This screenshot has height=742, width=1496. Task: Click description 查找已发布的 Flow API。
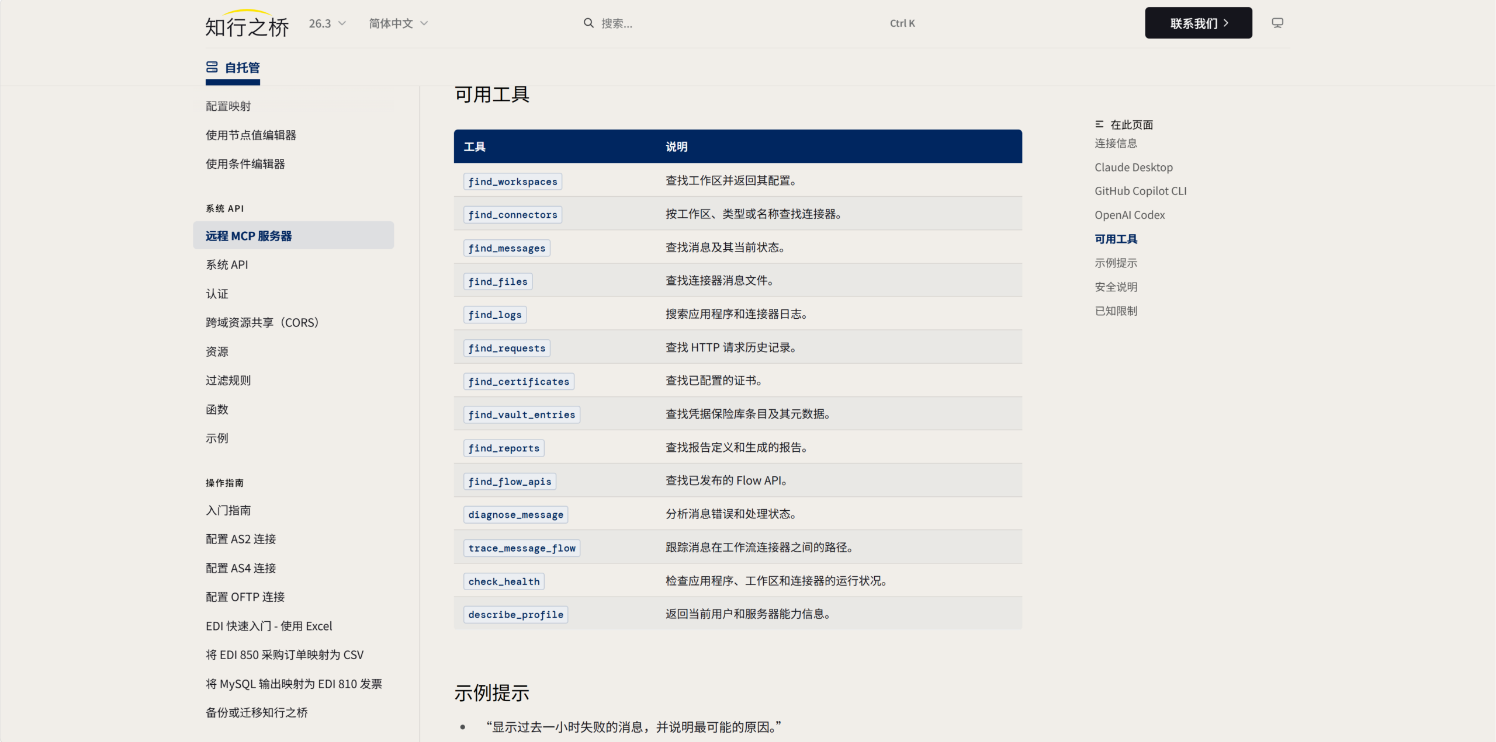[726, 480]
